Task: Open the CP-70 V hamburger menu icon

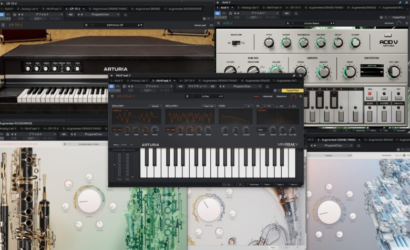Action: click(3, 25)
